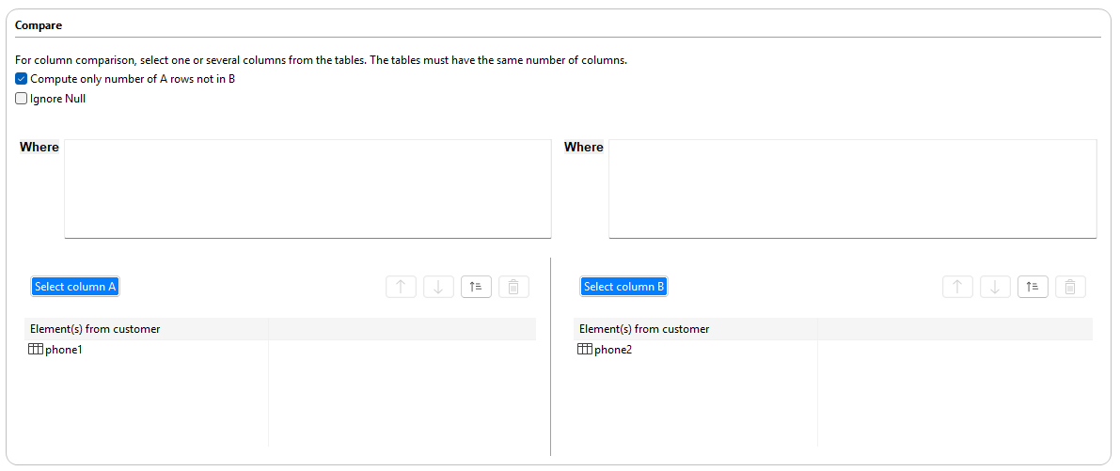Click the delete trash icon for column B
The height and width of the screenshot is (471, 1120).
(x=1070, y=287)
